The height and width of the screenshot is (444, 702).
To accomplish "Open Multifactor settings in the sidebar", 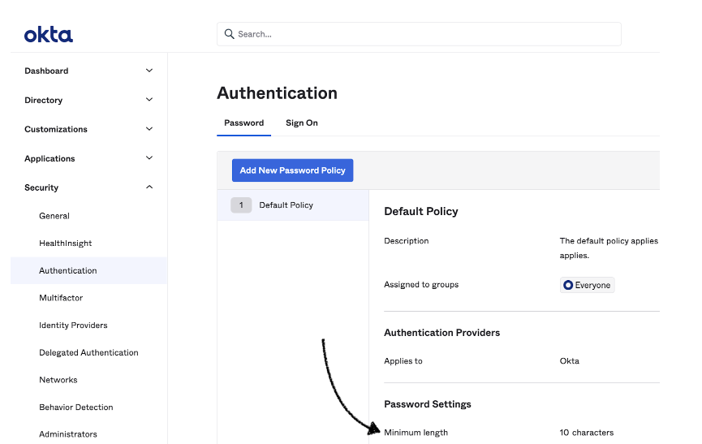I will tap(61, 298).
